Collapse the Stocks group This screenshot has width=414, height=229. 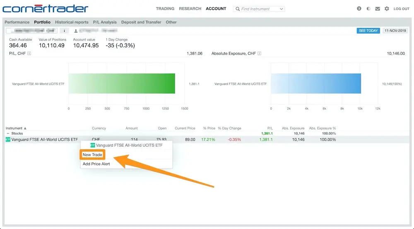[x=8, y=134]
